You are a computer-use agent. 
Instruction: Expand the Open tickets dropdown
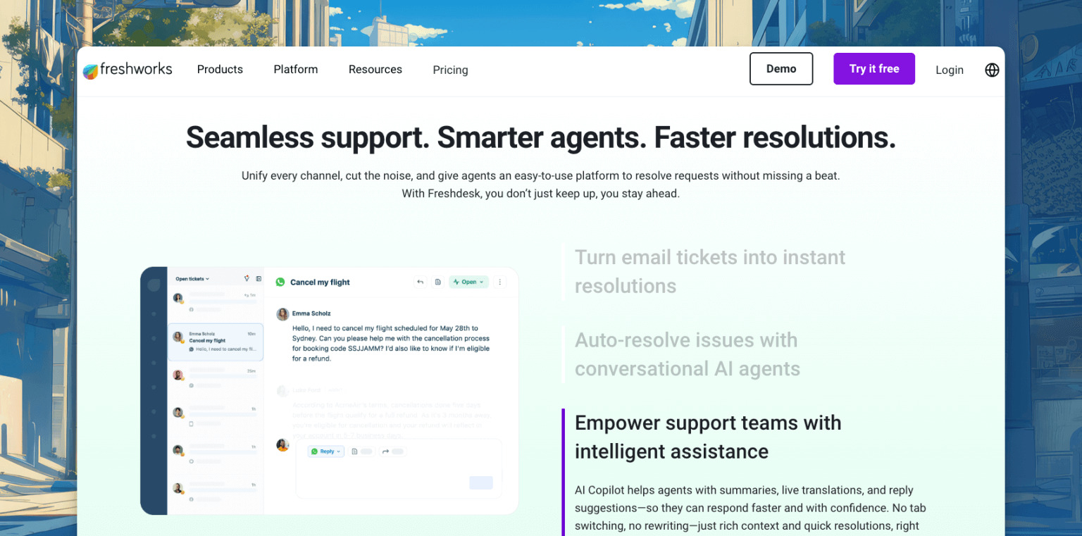pyautogui.click(x=207, y=278)
